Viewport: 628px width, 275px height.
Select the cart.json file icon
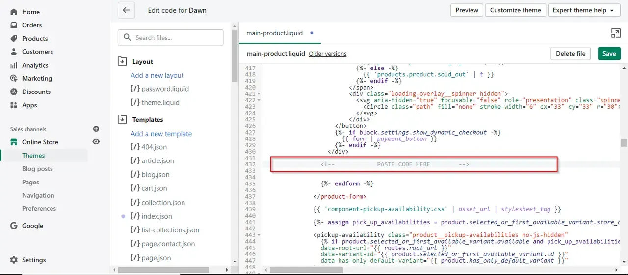135,188
